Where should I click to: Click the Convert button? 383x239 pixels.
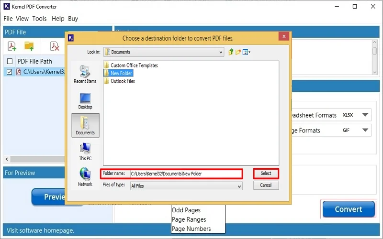349,209
